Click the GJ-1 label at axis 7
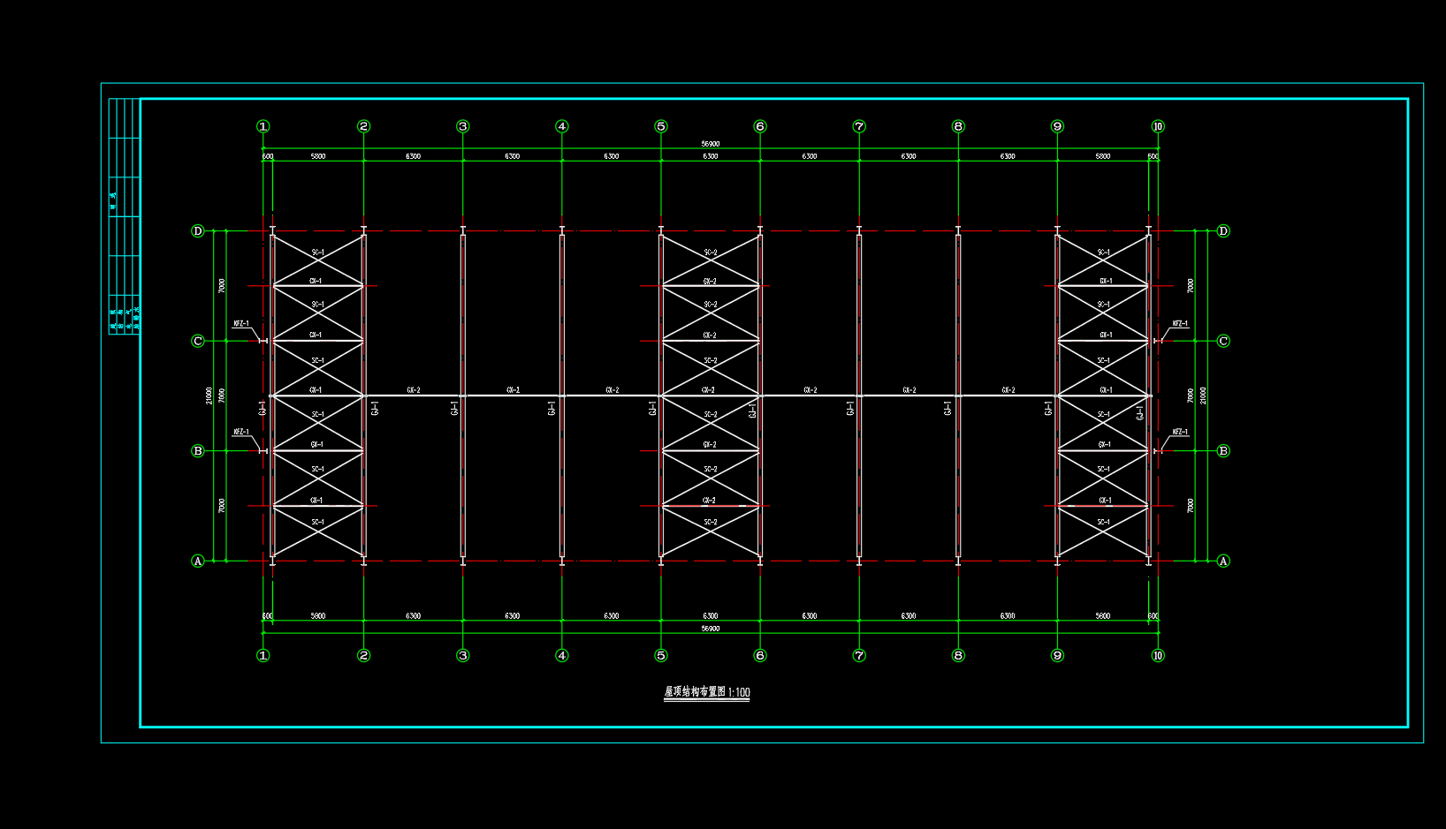This screenshot has height=829, width=1446. tap(850, 409)
